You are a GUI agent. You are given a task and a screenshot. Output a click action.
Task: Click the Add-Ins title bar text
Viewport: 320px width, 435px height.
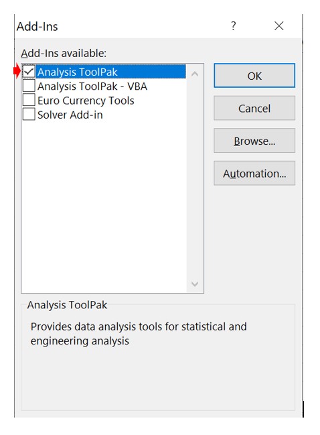[37, 26]
